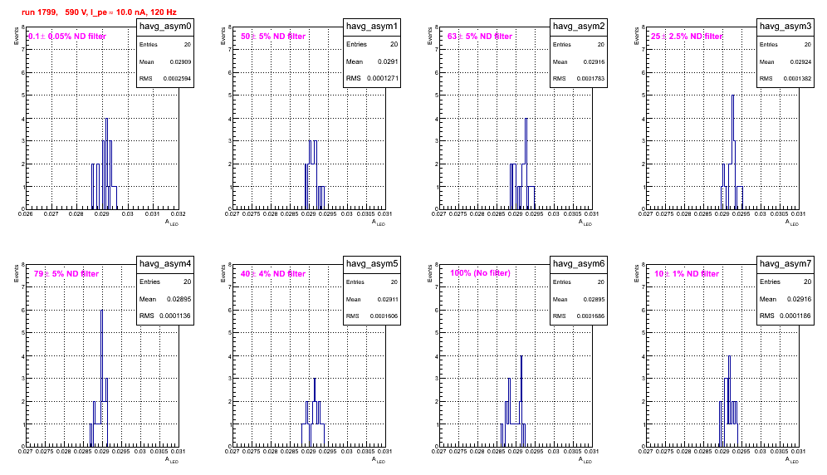
Task: Select the havg_asym0 stats box title
Action: point(165,27)
